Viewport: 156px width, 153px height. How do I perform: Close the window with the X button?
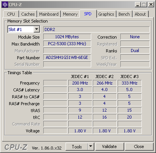point(151,5)
